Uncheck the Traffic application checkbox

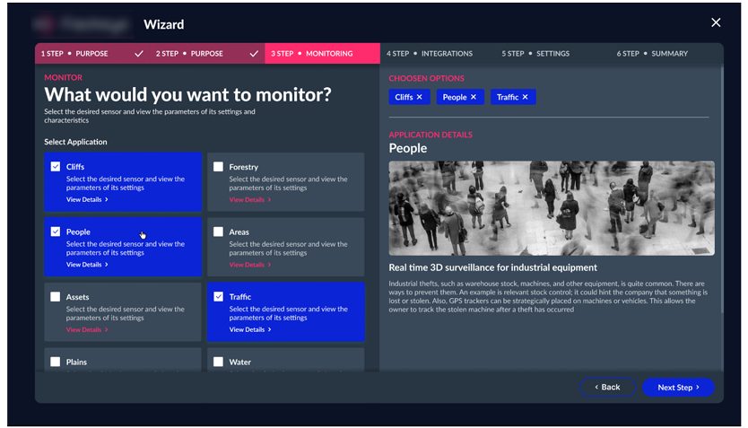coord(218,297)
